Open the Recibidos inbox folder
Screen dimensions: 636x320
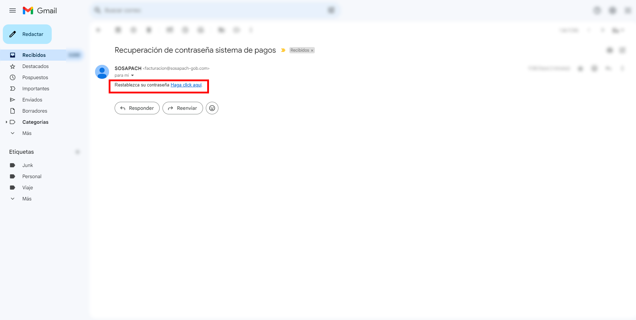[34, 55]
